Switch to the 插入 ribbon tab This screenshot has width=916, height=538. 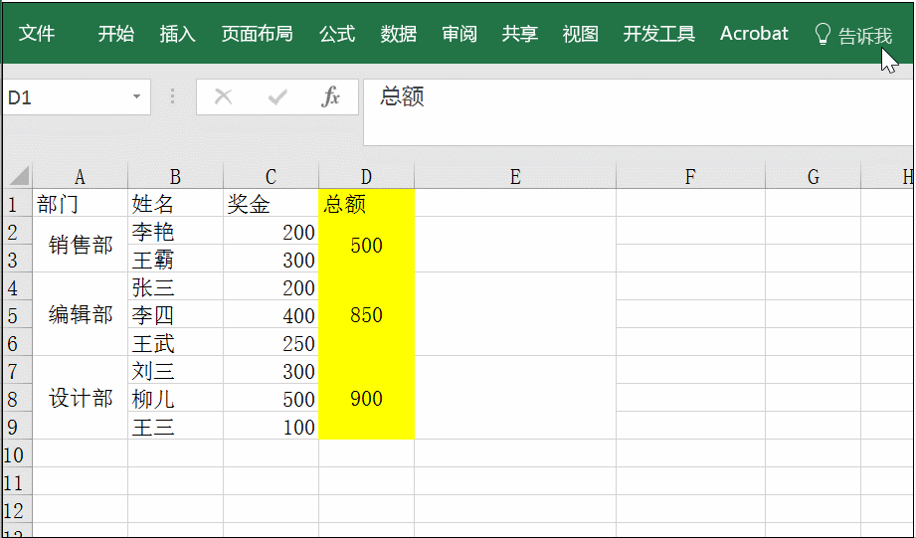pos(178,33)
